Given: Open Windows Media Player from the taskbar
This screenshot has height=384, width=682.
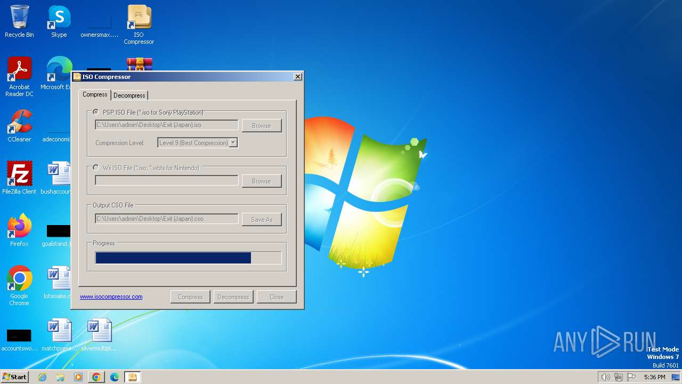Looking at the screenshot, I should click(78, 377).
